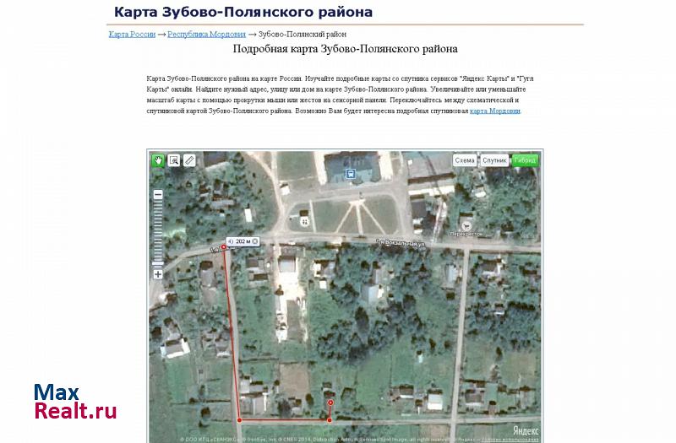This screenshot has width=676, height=443.
Task: Open the terms of use link under map
Action: (510, 440)
